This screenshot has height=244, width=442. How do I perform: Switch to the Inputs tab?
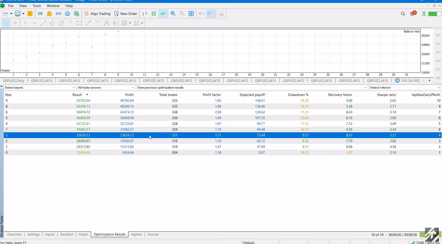[x=50, y=234]
